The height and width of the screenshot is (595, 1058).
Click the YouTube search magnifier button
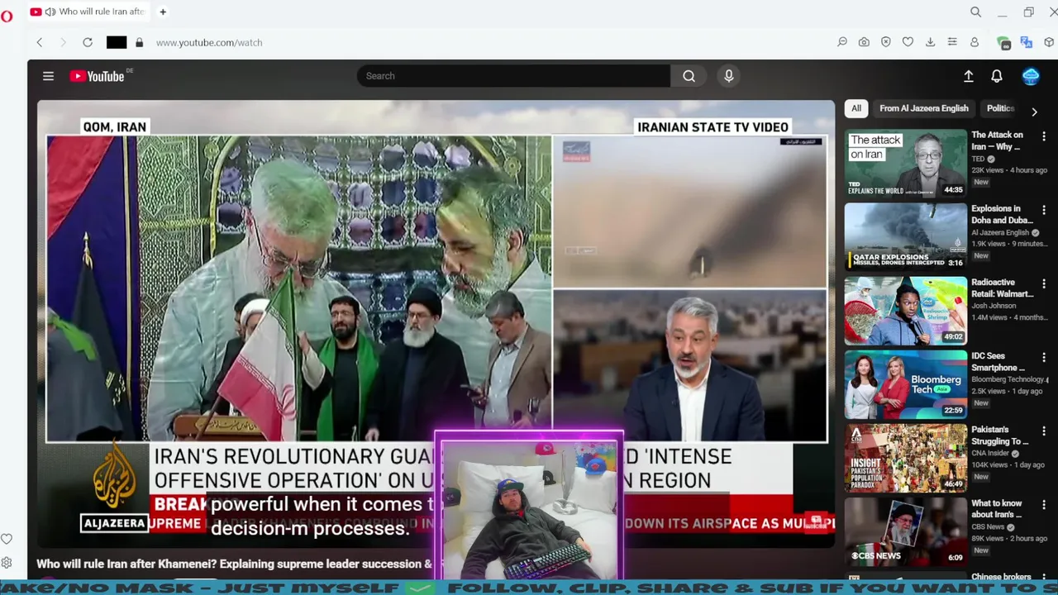click(x=689, y=76)
